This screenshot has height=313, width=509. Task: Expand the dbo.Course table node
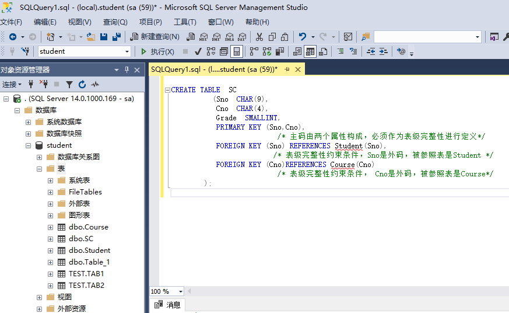pyautogui.click(x=50, y=227)
